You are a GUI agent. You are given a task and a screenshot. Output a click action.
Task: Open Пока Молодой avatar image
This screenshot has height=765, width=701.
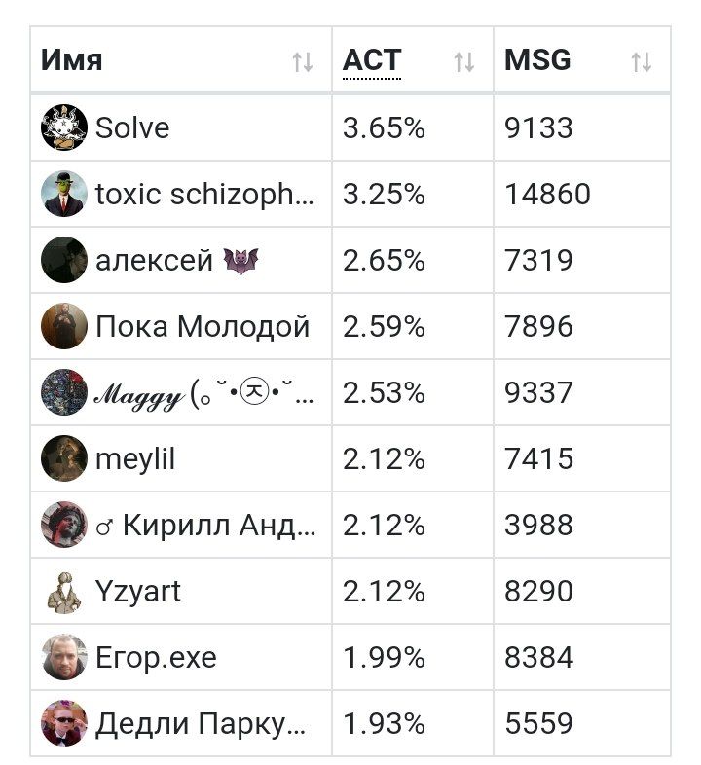point(64,326)
